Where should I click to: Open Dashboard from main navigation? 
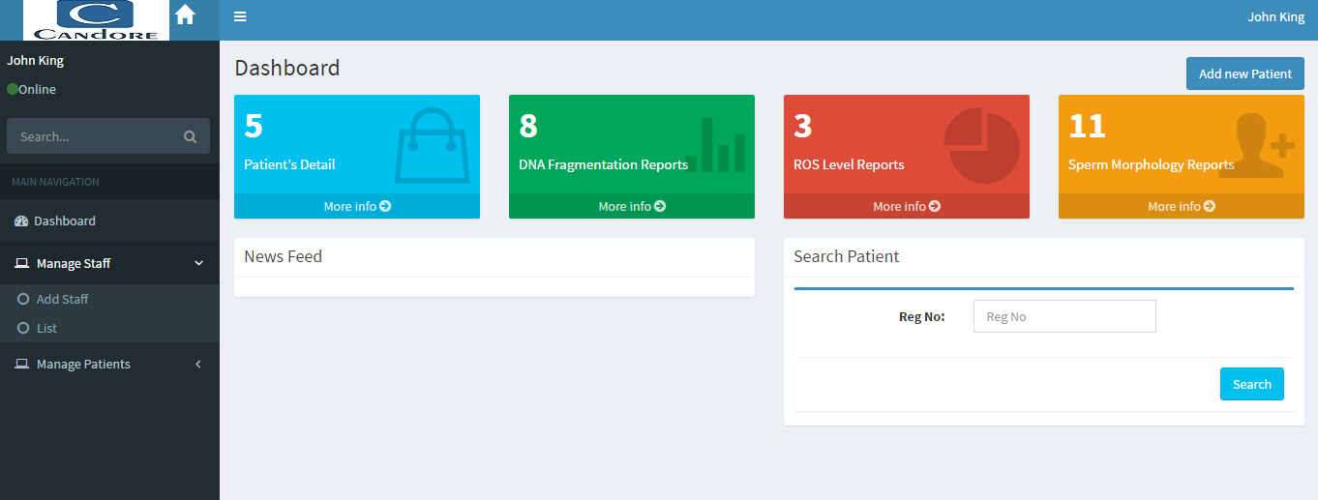[x=65, y=221]
